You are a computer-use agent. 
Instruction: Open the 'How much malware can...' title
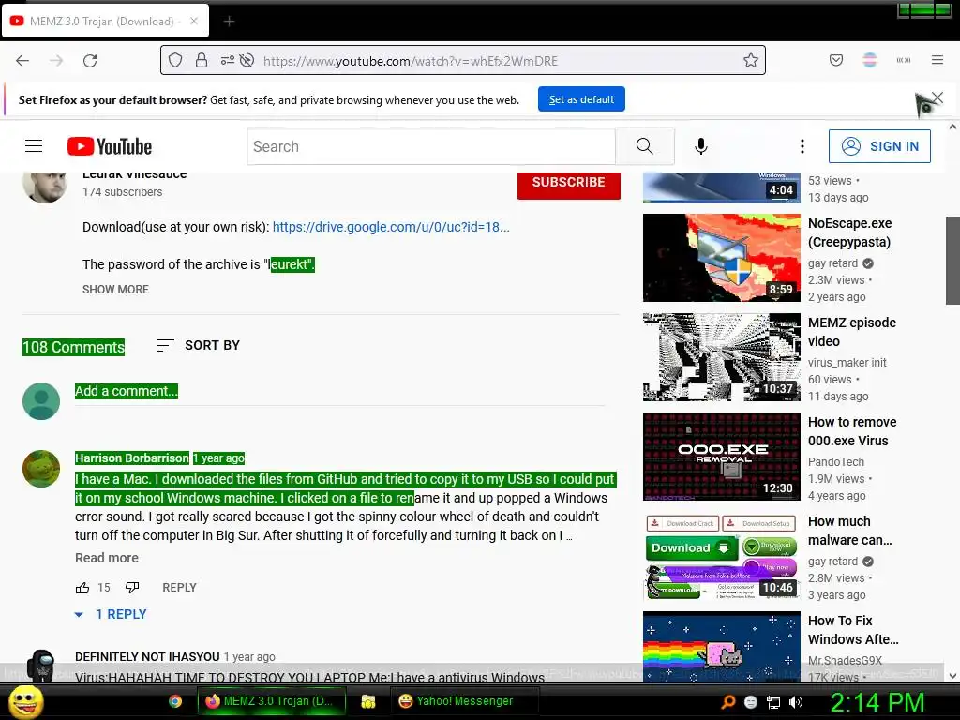point(849,531)
